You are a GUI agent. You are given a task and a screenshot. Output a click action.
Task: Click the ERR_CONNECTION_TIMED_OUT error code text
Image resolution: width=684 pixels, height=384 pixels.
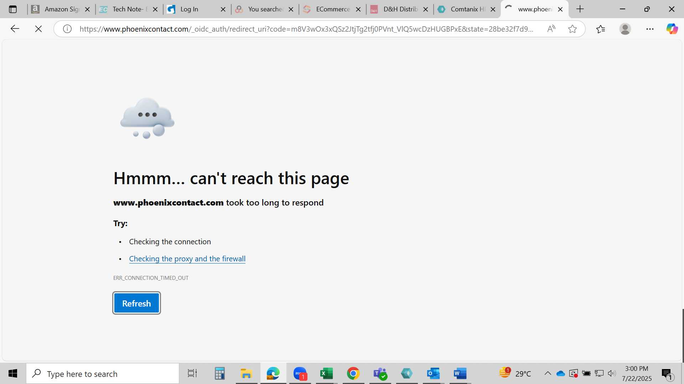[x=151, y=278]
